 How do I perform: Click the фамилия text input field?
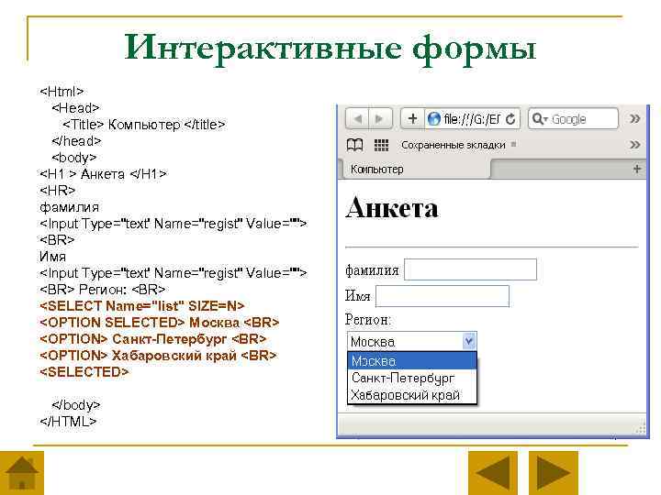pos(470,269)
